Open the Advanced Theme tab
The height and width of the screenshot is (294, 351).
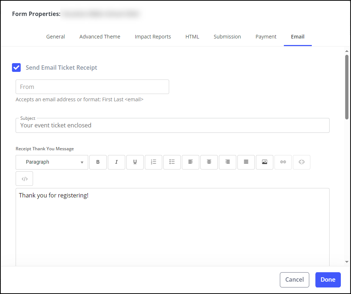click(100, 36)
